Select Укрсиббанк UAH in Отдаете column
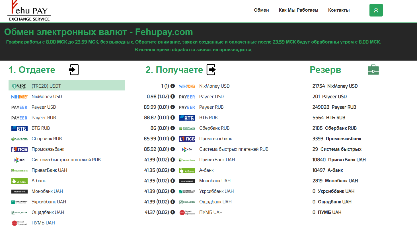The image size is (417, 227). [67, 202]
